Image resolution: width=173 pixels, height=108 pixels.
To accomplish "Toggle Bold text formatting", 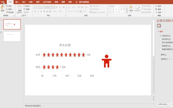I will click(x=35, y=11).
